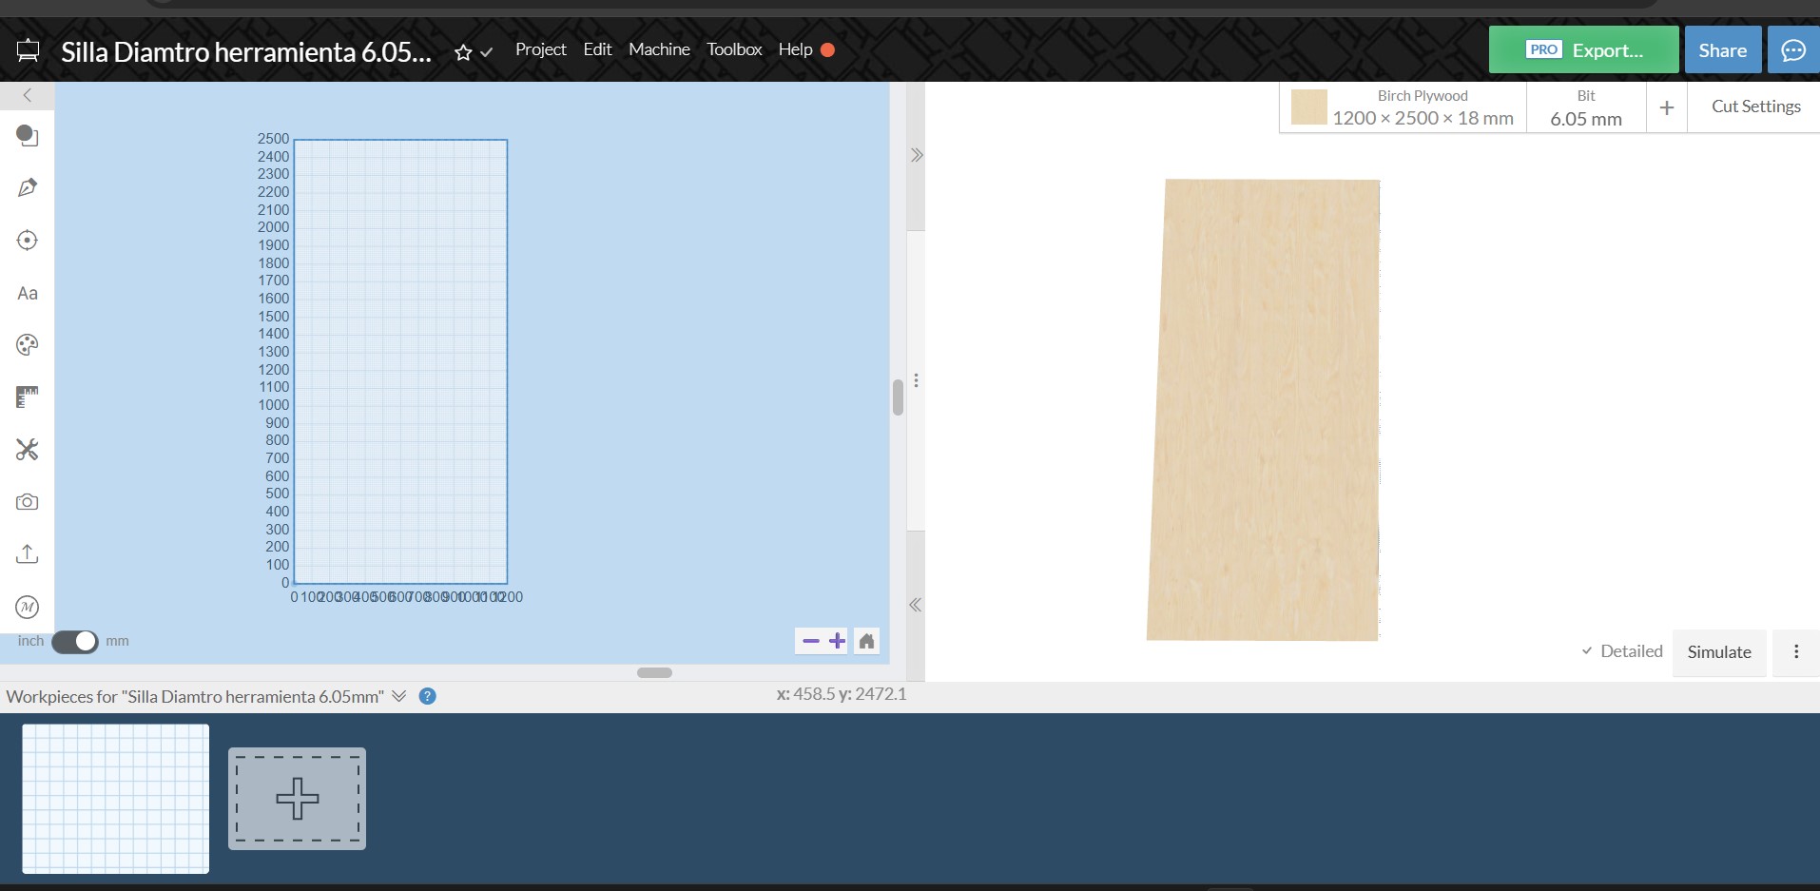Screen dimensions: 1820x891
Task: Open the Pen drawing tool
Action: click(x=27, y=187)
